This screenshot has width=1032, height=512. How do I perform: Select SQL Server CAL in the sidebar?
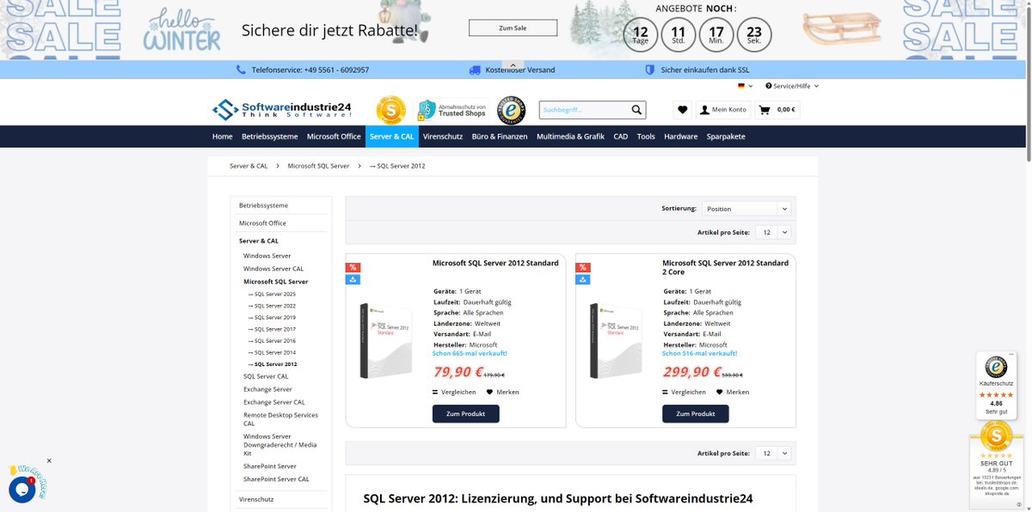click(266, 376)
